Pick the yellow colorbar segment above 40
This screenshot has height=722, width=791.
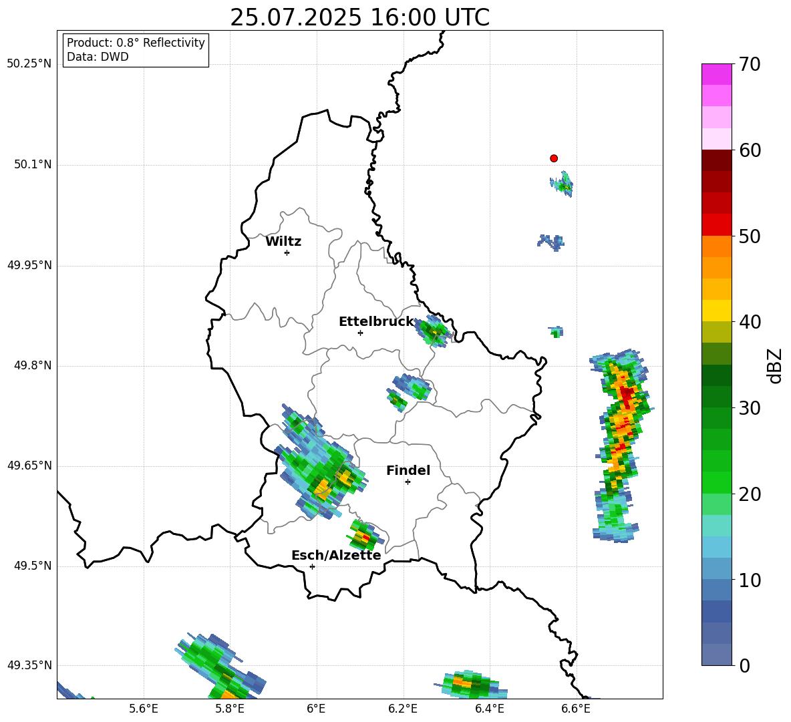click(x=716, y=311)
